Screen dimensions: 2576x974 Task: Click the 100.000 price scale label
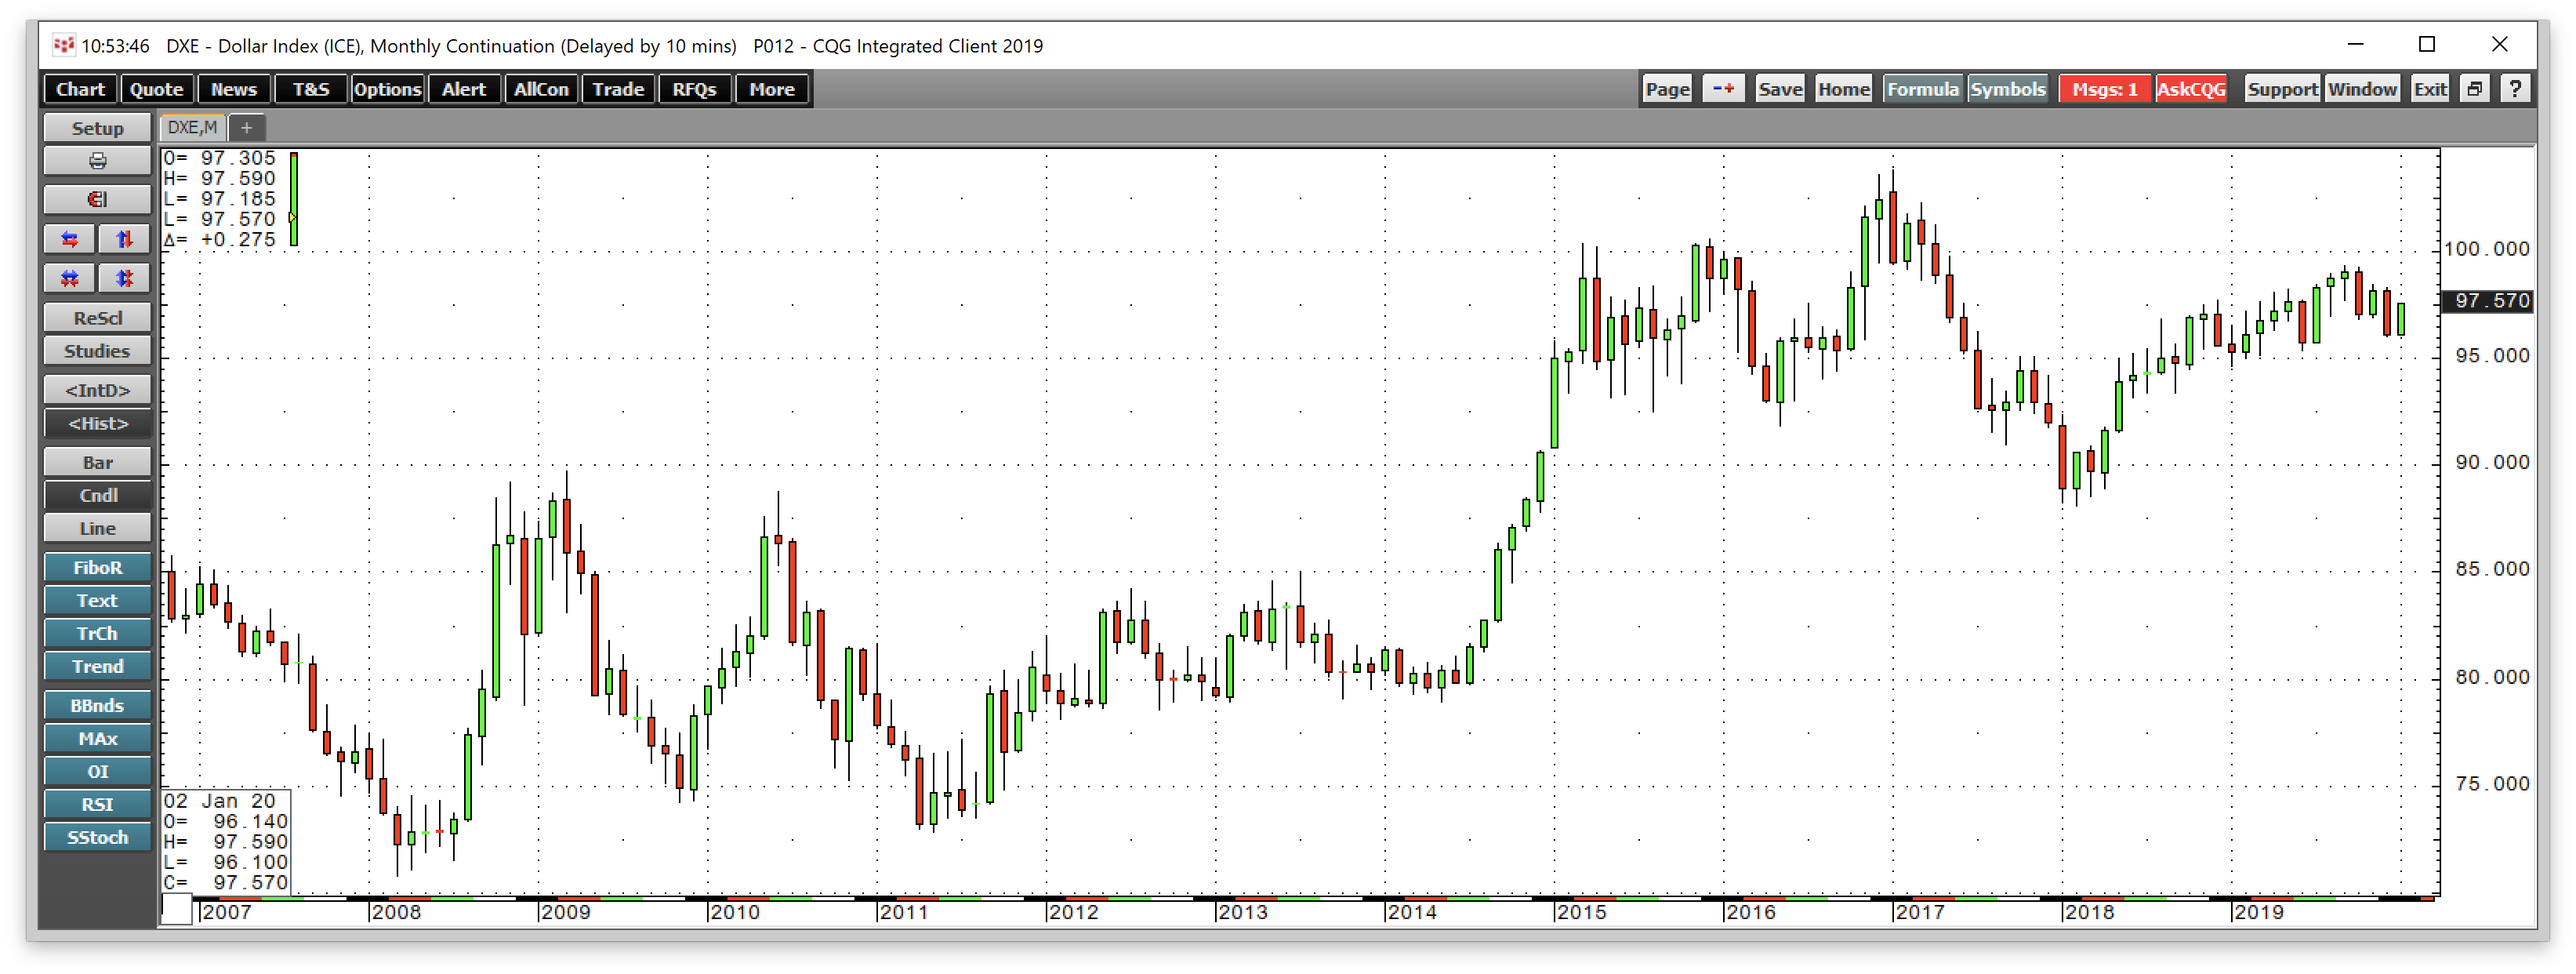click(2486, 249)
